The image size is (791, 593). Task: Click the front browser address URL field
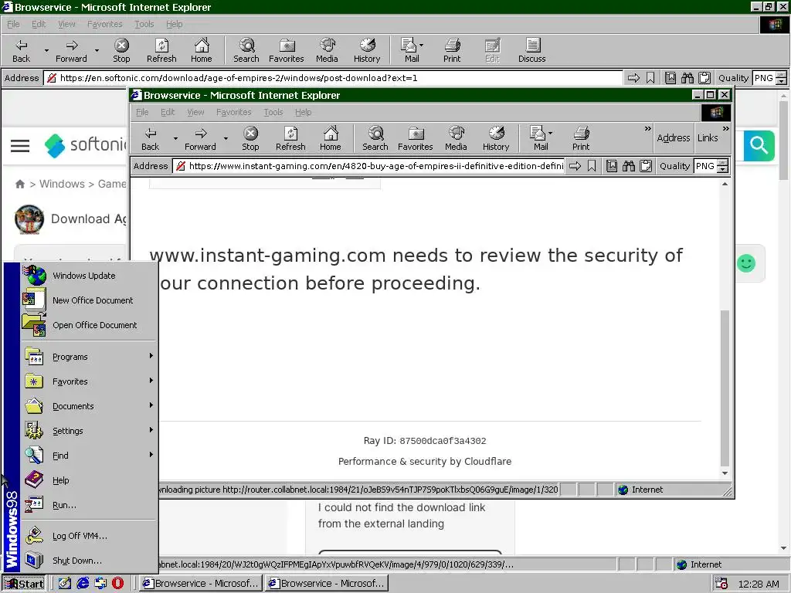[368, 166]
